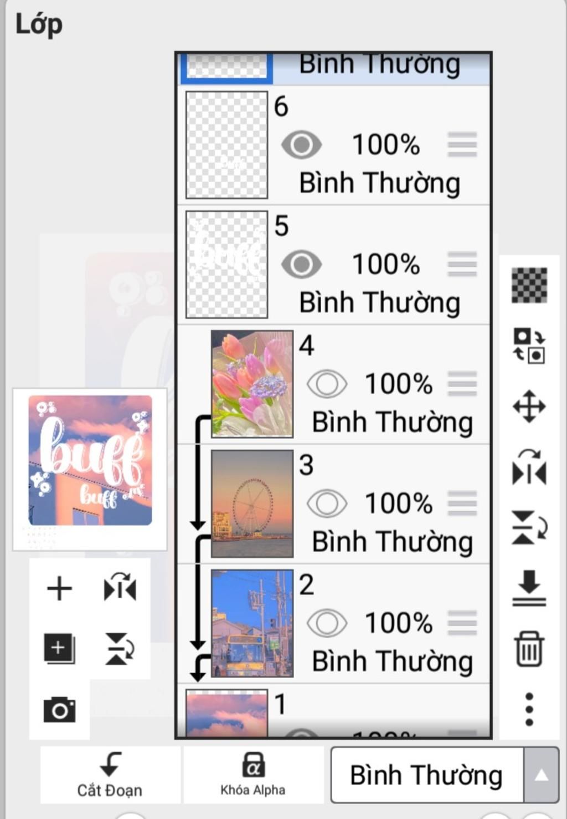This screenshot has width=567, height=819.
Task: Toggle visibility of layer 5
Action: [x=301, y=264]
